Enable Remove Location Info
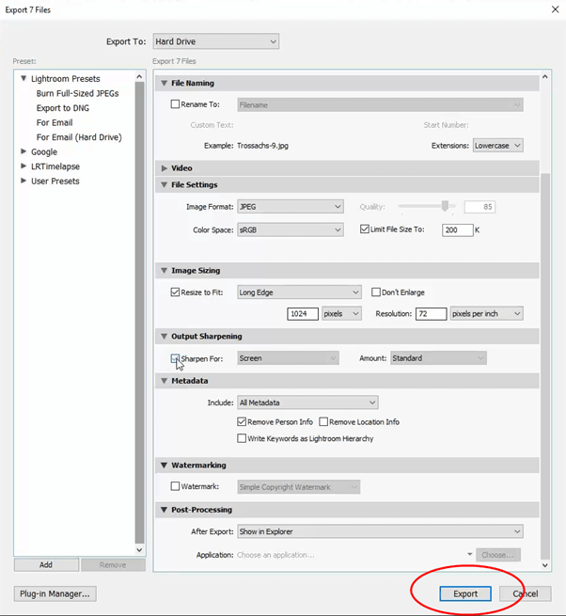The height and width of the screenshot is (616, 566). click(323, 421)
